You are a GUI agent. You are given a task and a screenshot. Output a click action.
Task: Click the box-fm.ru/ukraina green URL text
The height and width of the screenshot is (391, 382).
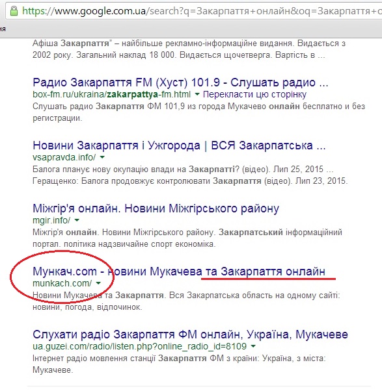pyautogui.click(x=112, y=95)
